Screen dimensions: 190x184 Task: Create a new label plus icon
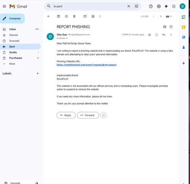click(x=38, y=73)
